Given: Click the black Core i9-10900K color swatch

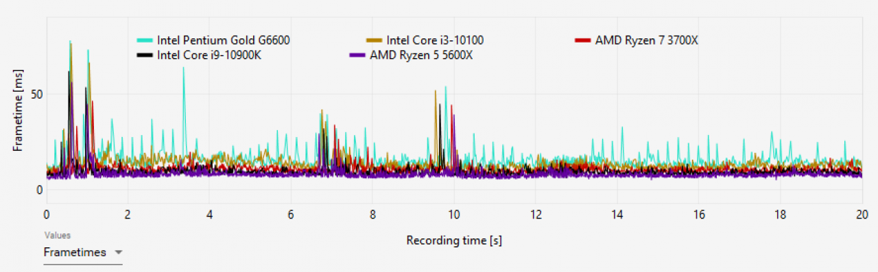Looking at the screenshot, I should [145, 55].
